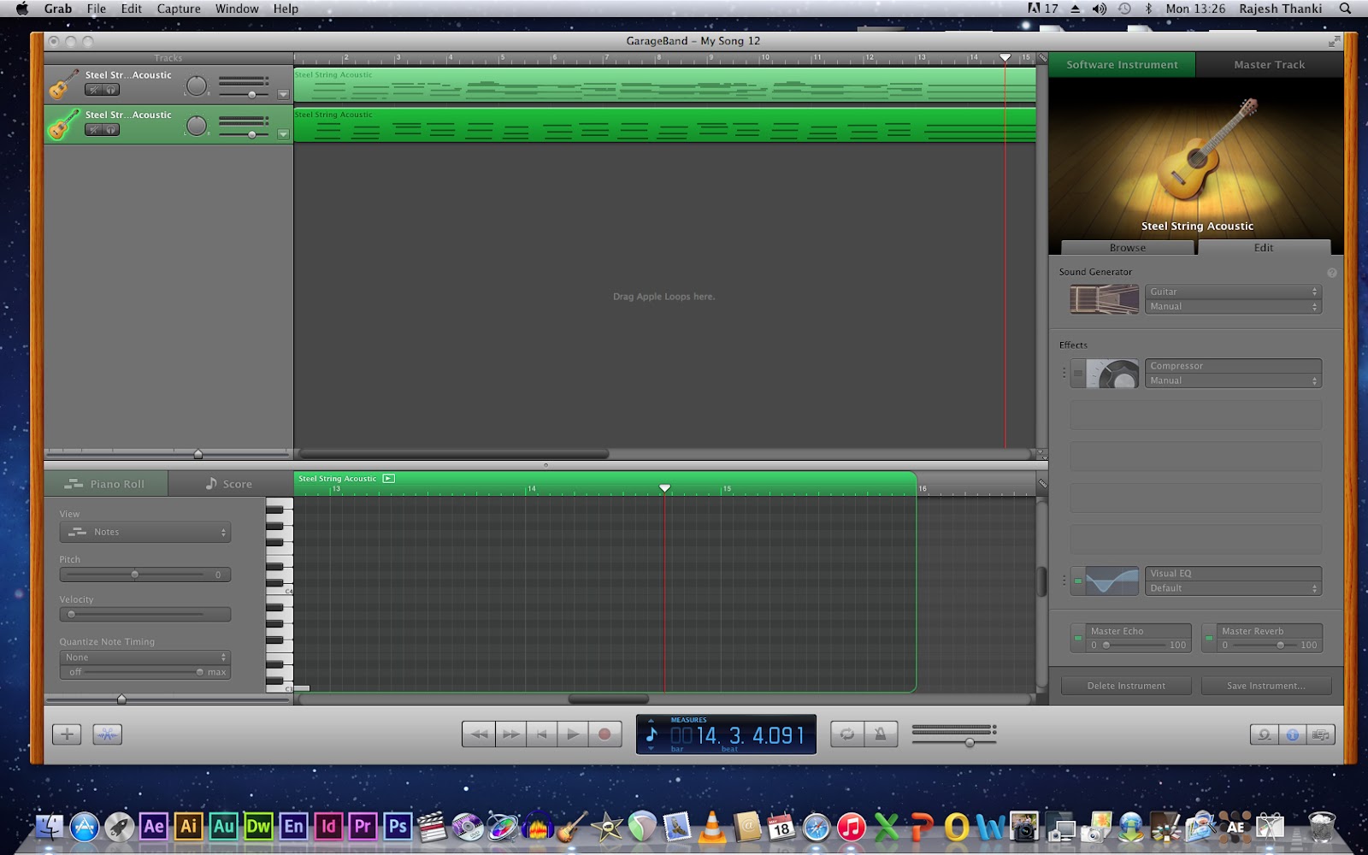
Task: Click the Visual EQ curve thumbnail
Action: 1112,581
